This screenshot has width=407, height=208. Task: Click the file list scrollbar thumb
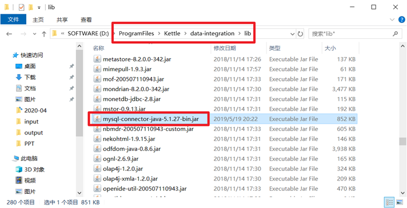coord(402,141)
